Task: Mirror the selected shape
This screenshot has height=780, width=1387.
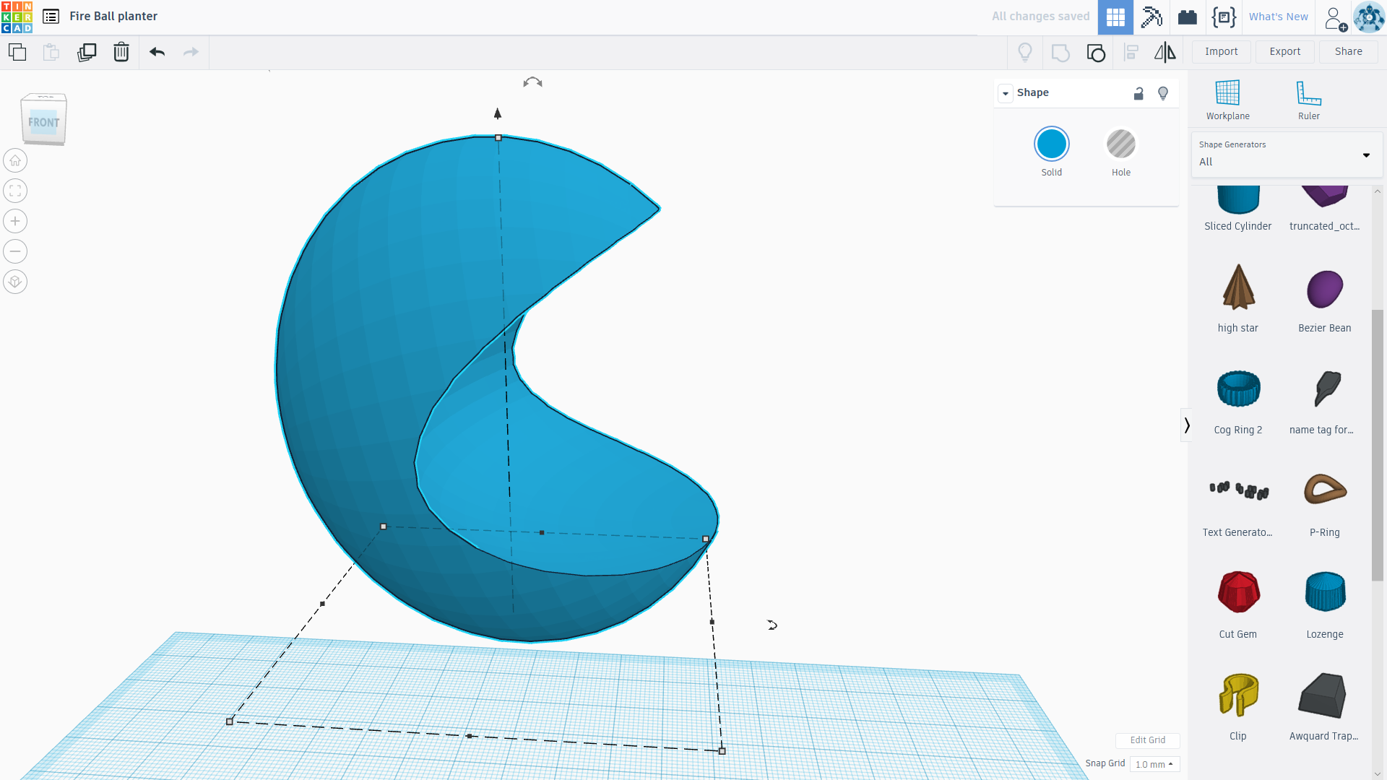Action: (x=1165, y=52)
